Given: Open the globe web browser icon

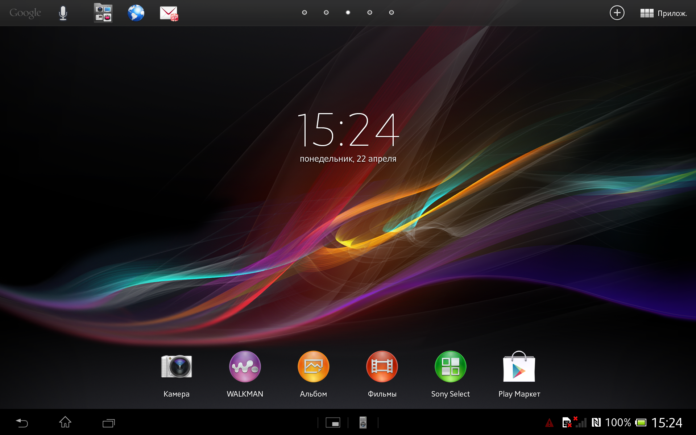Looking at the screenshot, I should coord(136,13).
